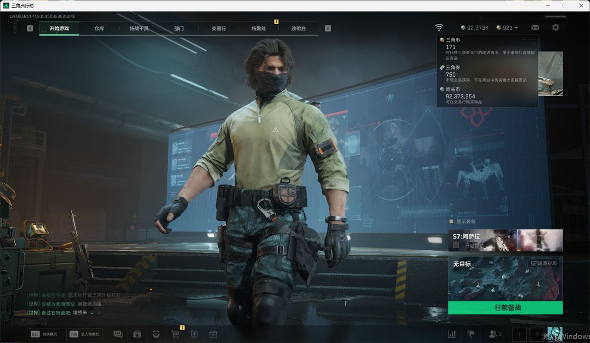Open the 交易行 tab
Viewport: 590px width, 343px height.
[x=218, y=29]
